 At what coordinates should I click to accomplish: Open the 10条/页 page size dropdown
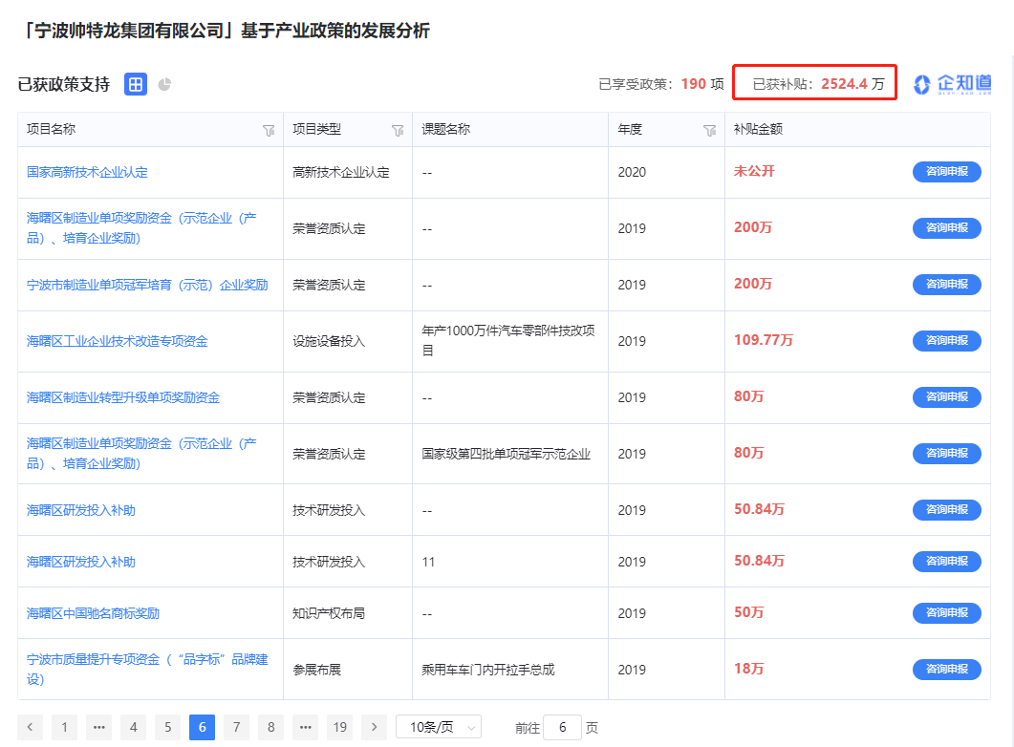pyautogui.click(x=439, y=727)
